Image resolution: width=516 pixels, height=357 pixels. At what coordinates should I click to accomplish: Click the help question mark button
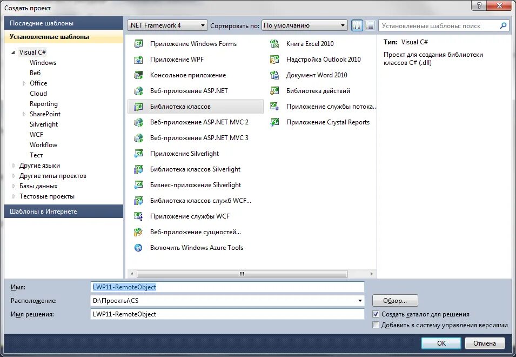click(x=479, y=5)
